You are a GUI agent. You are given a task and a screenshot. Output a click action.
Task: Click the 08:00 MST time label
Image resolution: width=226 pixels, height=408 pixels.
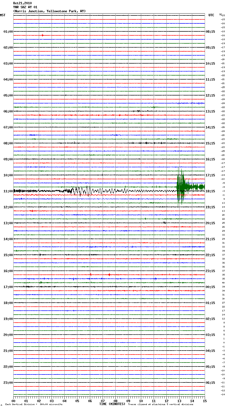pyautogui.click(x=8, y=143)
